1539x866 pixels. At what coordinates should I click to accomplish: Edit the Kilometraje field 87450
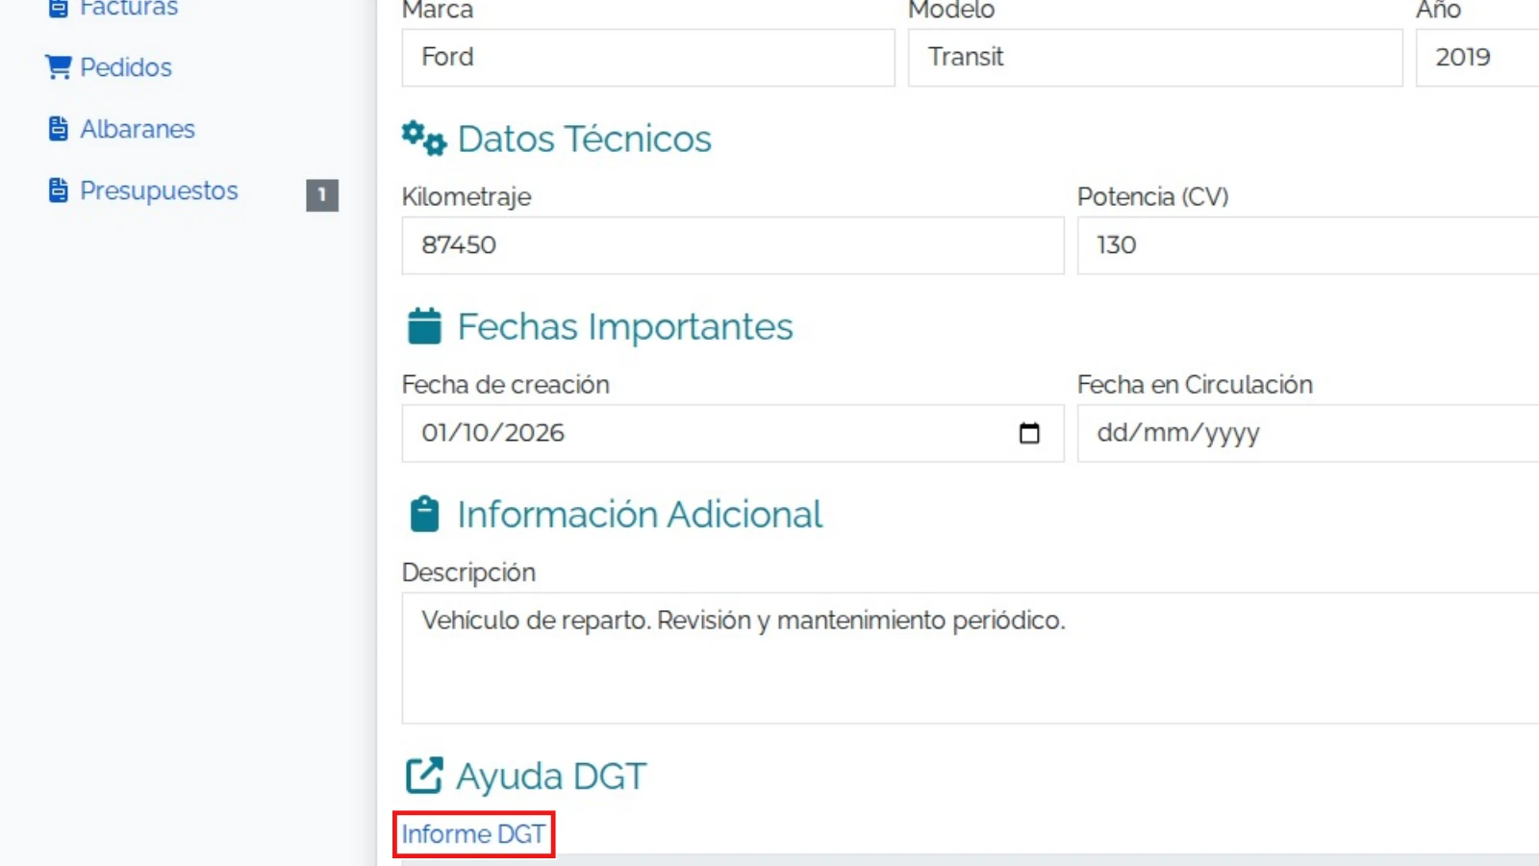tap(733, 245)
